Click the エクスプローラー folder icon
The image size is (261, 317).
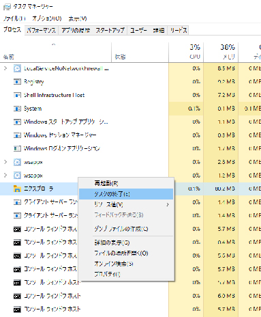[17, 189]
